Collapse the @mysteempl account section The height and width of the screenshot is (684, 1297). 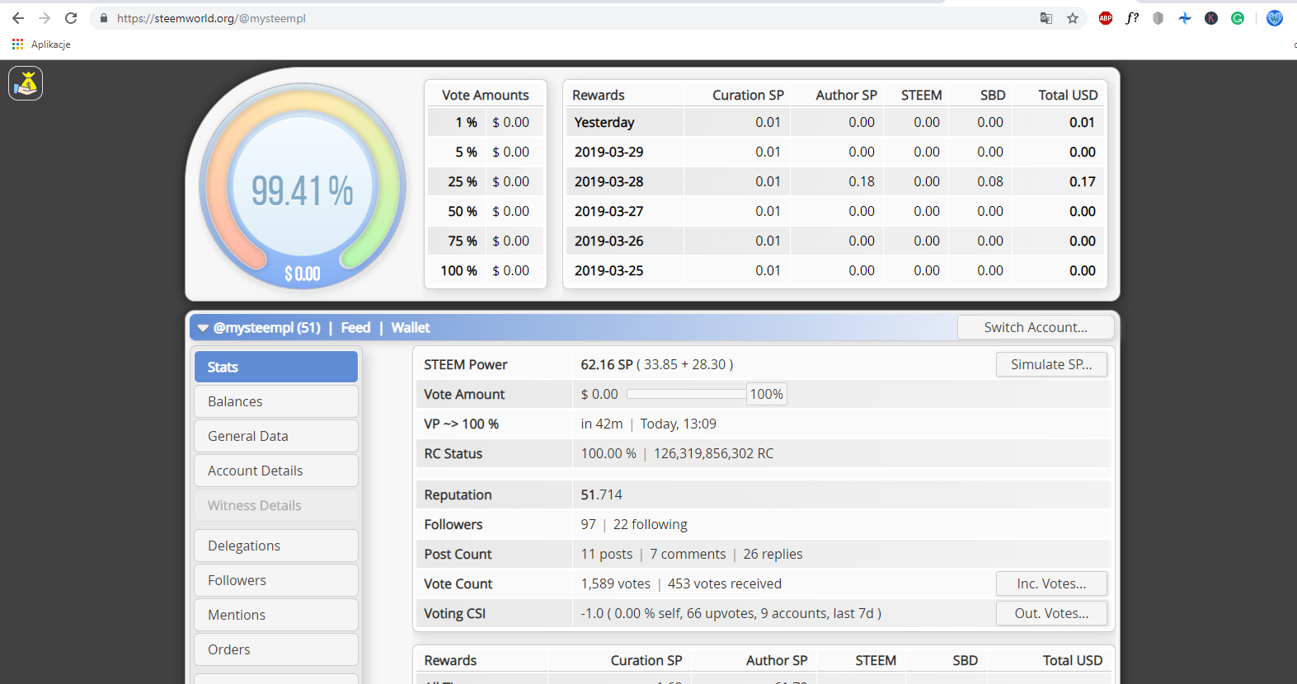pyautogui.click(x=203, y=328)
